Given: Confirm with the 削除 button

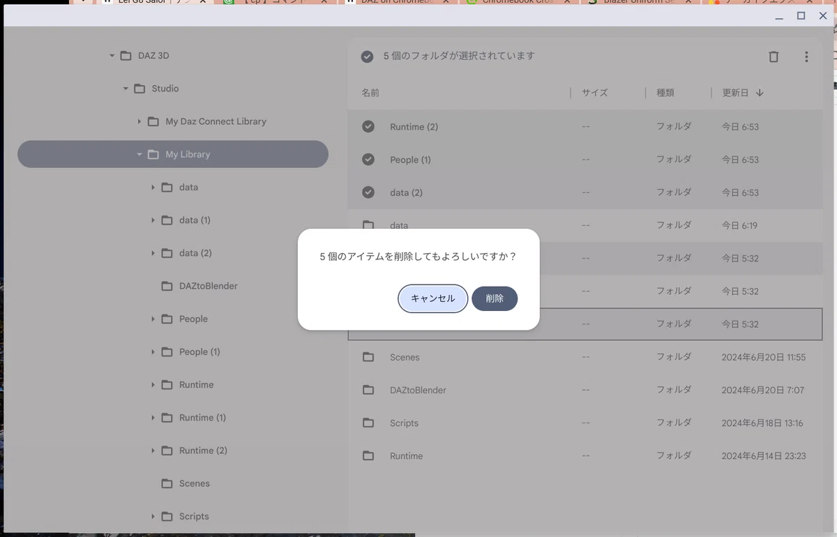Looking at the screenshot, I should click(x=495, y=298).
